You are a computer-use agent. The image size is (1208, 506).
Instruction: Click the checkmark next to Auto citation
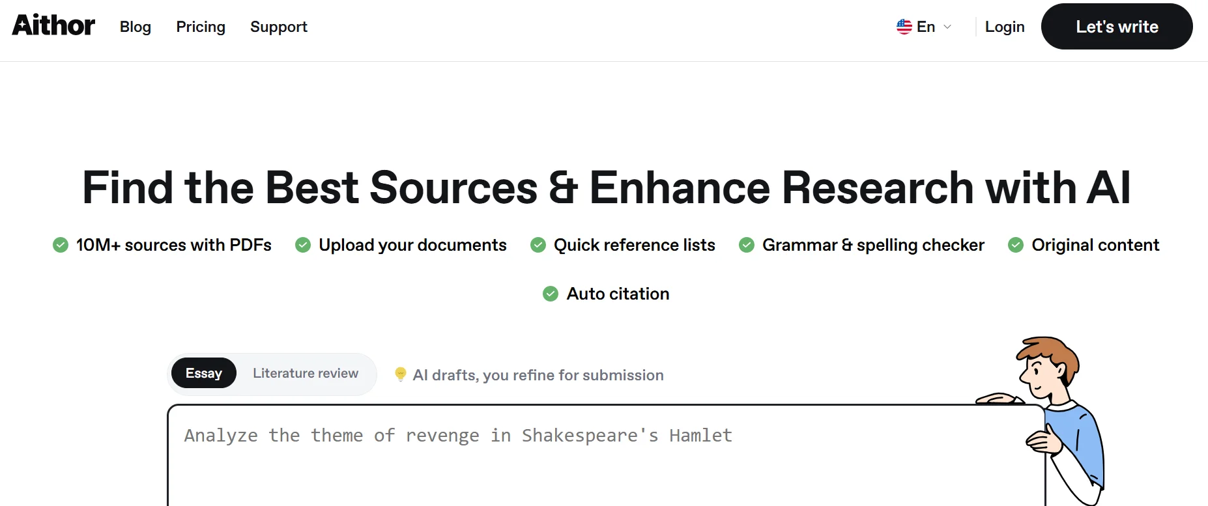[x=551, y=294]
